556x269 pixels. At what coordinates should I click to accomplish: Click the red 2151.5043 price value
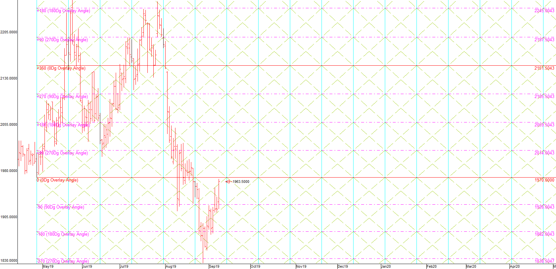click(544, 68)
